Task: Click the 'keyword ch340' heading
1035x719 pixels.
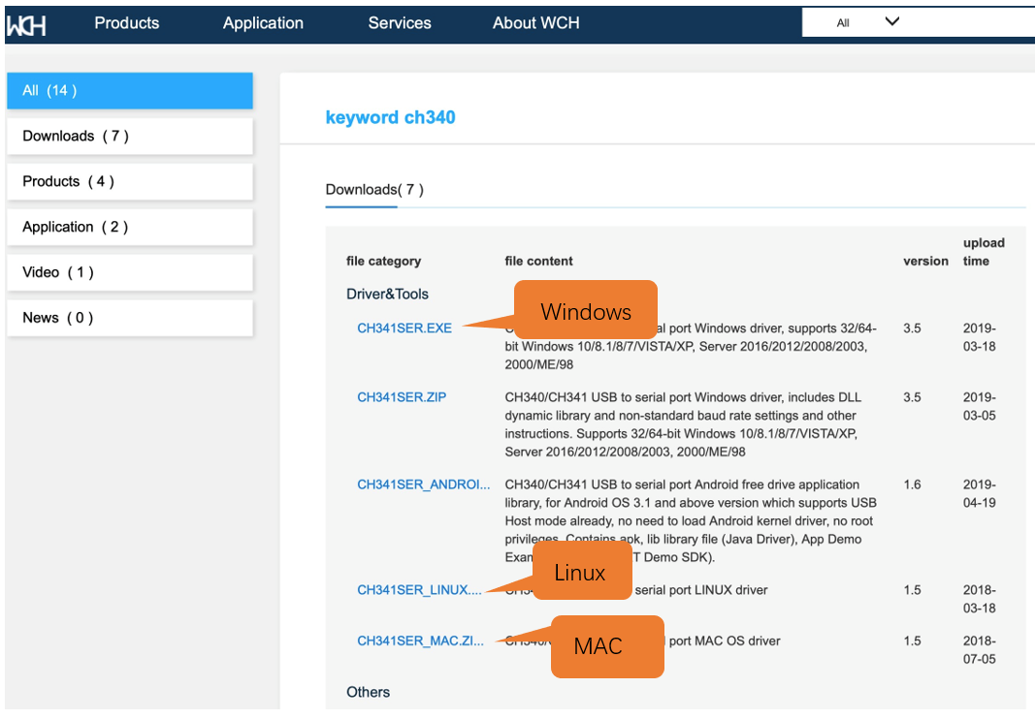Action: (x=390, y=117)
